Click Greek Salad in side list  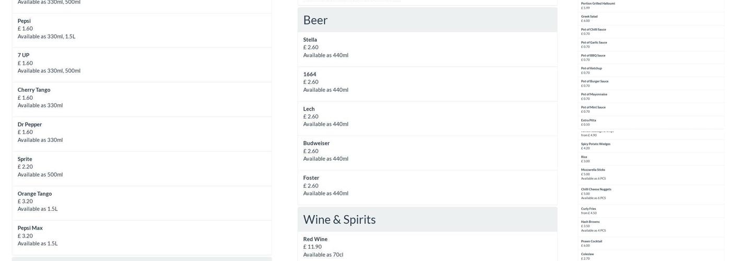(x=589, y=16)
